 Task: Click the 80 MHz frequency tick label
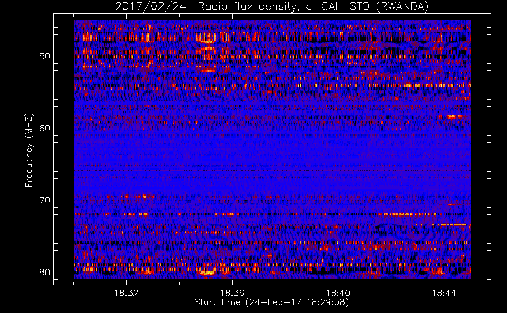click(x=45, y=272)
